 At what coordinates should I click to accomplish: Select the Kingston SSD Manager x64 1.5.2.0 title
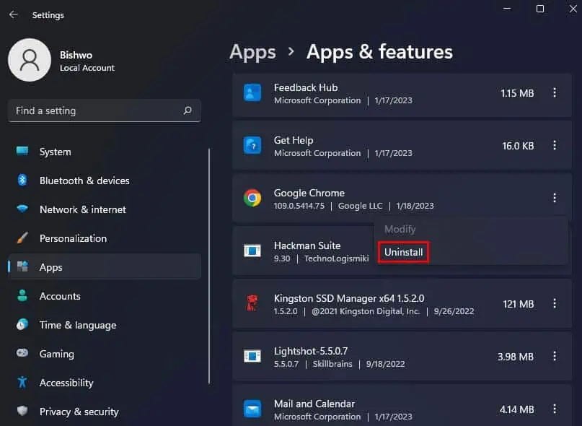[349, 298]
